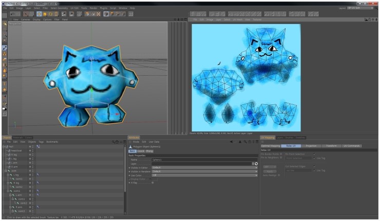Switch to the Materials tab

click(18, 138)
